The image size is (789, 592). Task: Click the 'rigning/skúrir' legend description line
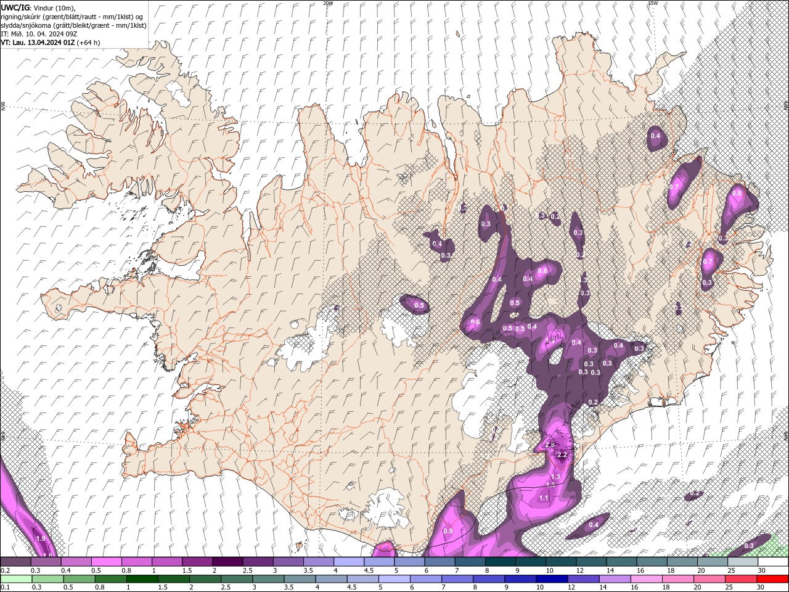(x=73, y=16)
